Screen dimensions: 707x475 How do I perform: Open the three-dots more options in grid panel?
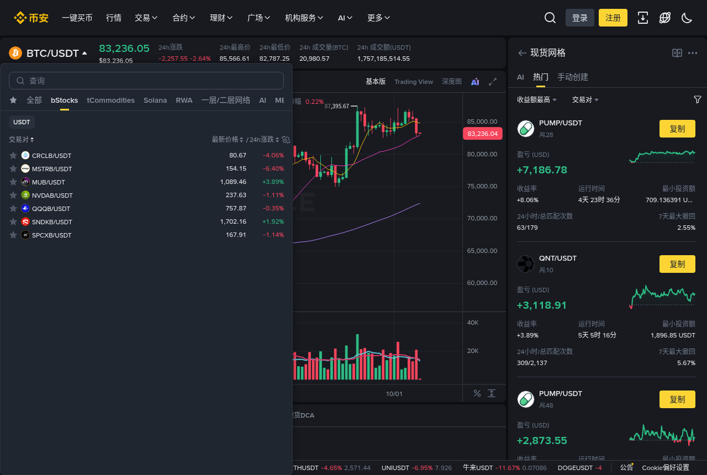(693, 53)
